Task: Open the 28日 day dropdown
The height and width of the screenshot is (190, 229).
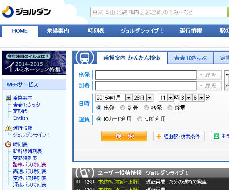Action: click(x=143, y=98)
